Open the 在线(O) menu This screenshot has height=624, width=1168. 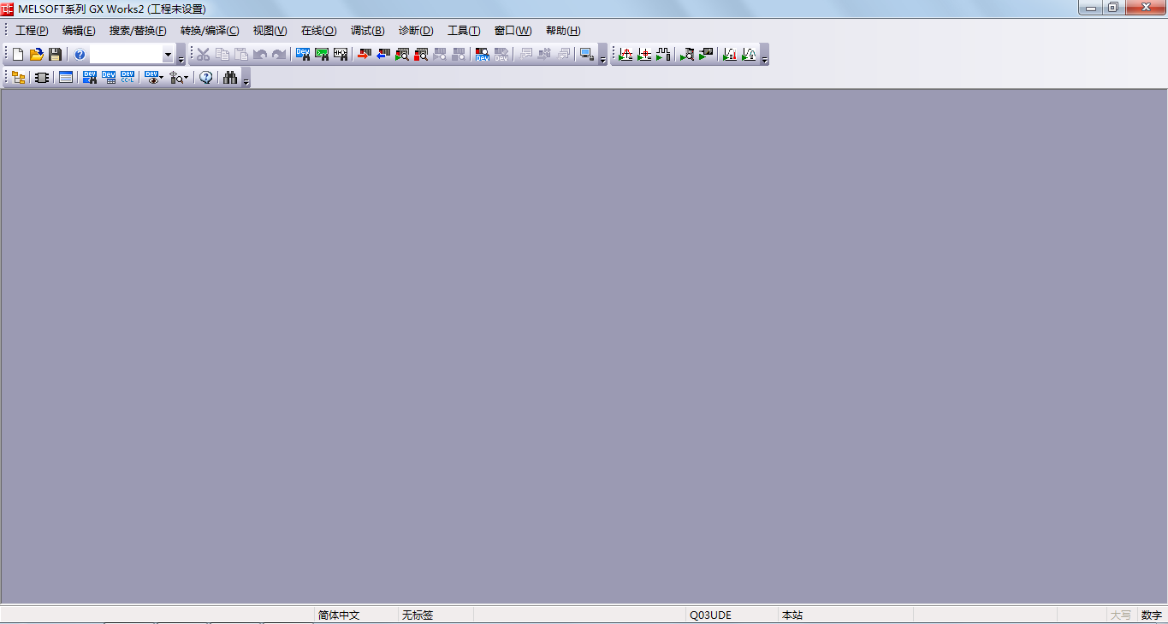point(318,31)
